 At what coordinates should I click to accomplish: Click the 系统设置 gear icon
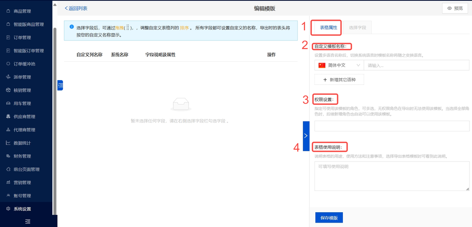pos(8,209)
